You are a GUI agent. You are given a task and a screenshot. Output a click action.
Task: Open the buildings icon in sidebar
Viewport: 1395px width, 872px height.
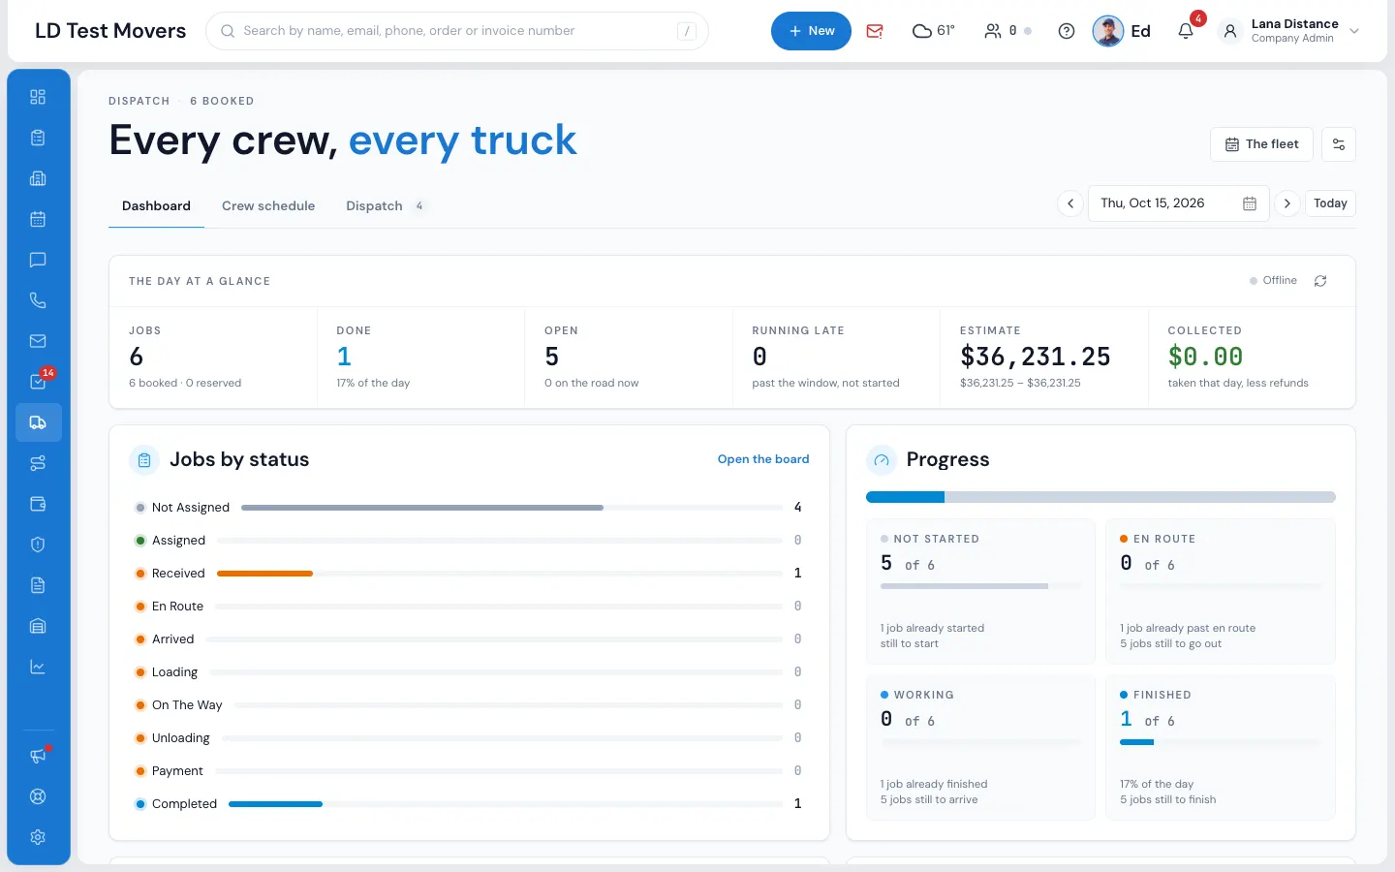pos(38,178)
